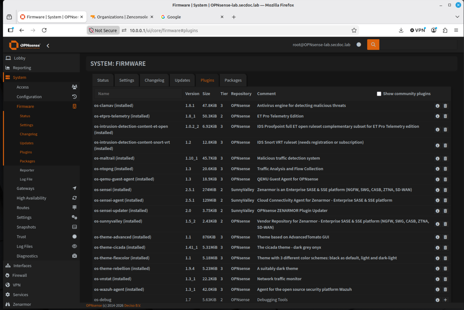Open Log File in Firmware sidebar
Image resolution: width=464 pixels, height=310 pixels.
(x=26, y=179)
